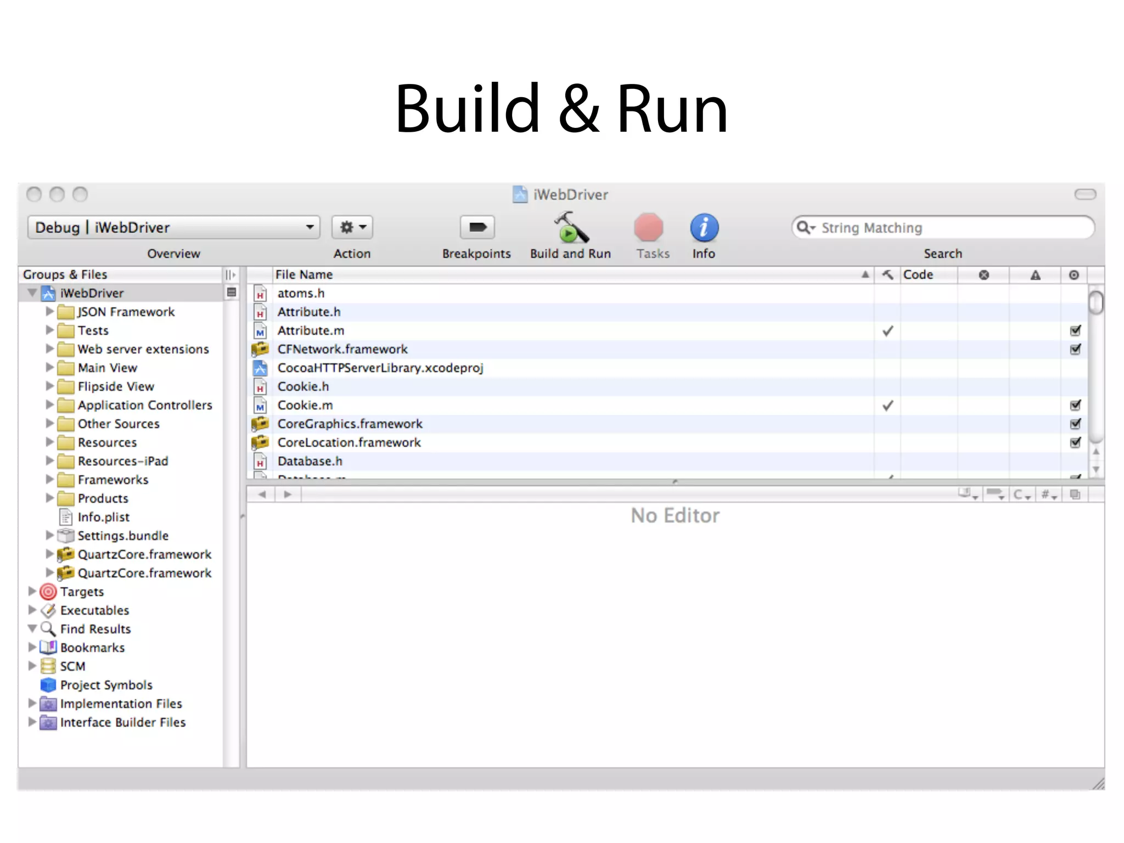
Task: Open the editor bookmarks dropdown
Action: tap(969, 494)
